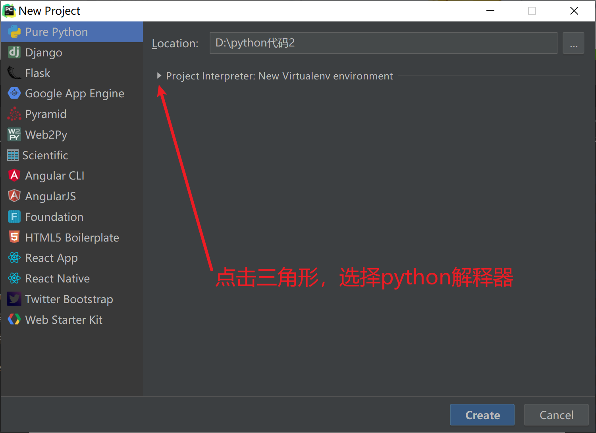Screen dimensions: 596x433
Task: Select Google App Engine project type
Action: tap(71, 93)
